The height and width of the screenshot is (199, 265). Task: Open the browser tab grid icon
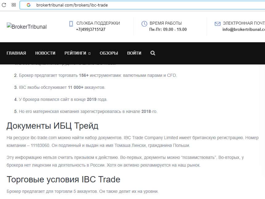[14, 5]
